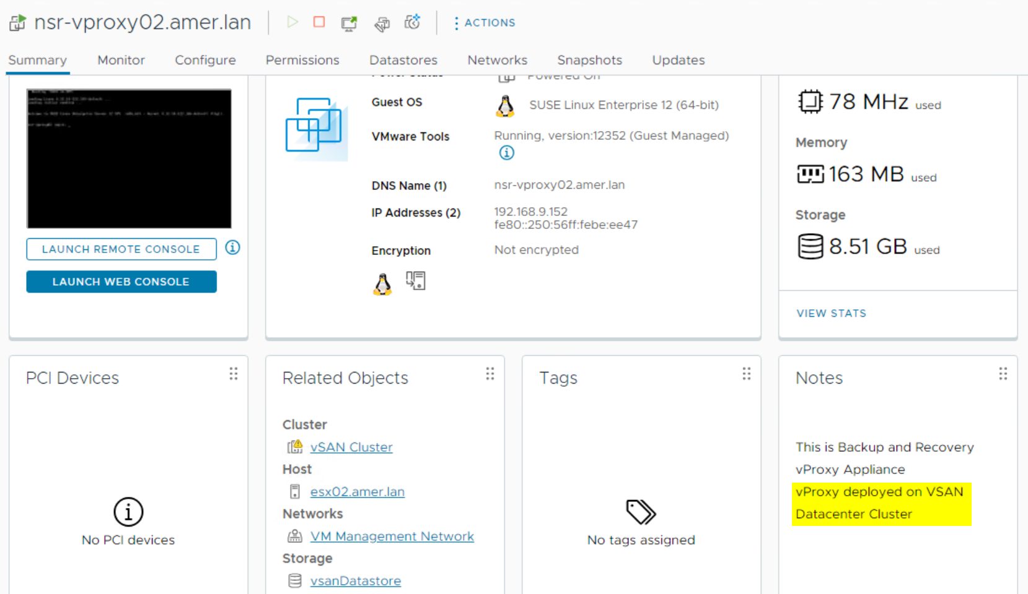Open the Related Objects panel options grid
This screenshot has width=1028, height=594.
click(490, 374)
